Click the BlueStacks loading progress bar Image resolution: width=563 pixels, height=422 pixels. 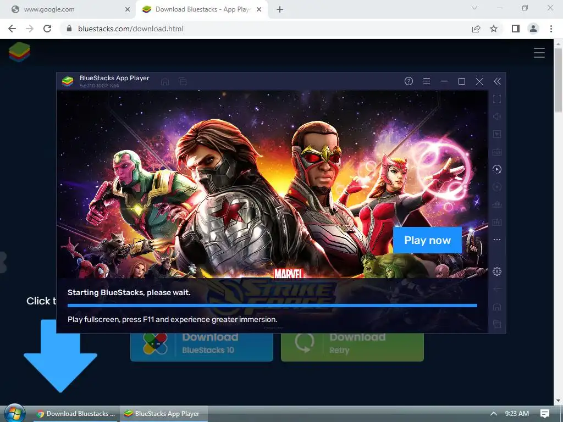pyautogui.click(x=272, y=306)
